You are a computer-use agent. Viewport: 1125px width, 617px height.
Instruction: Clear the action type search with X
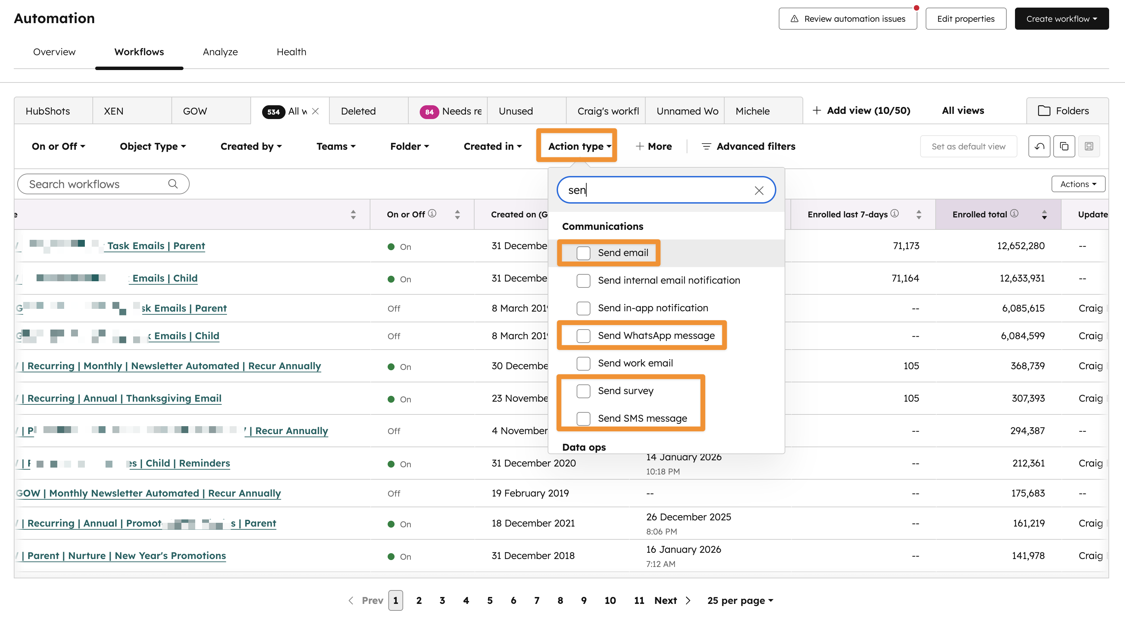[x=759, y=190]
